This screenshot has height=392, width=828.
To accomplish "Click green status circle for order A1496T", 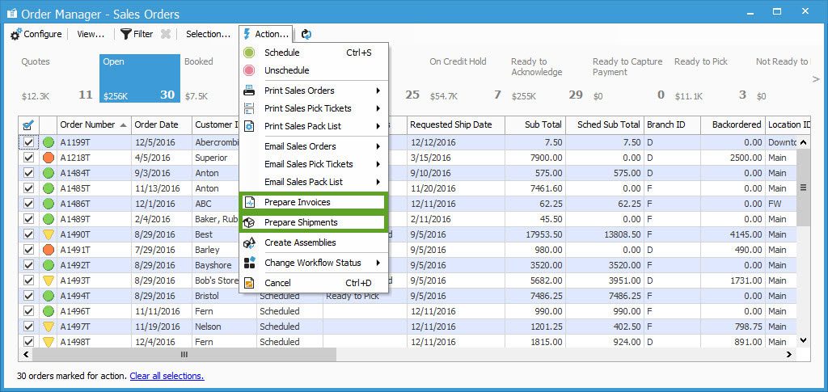I will 49,311.
